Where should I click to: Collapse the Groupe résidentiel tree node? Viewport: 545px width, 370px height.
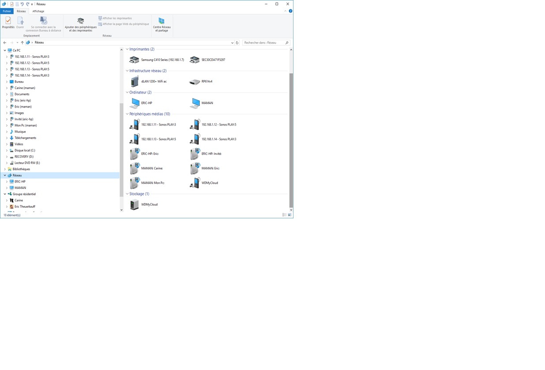click(x=5, y=194)
